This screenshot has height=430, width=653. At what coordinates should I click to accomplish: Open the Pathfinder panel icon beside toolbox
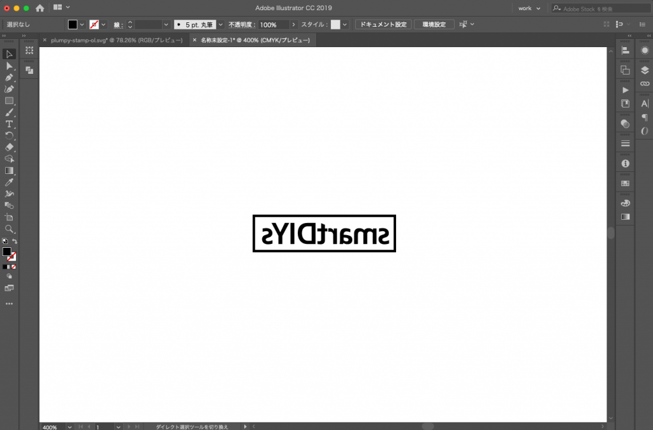pyautogui.click(x=29, y=70)
